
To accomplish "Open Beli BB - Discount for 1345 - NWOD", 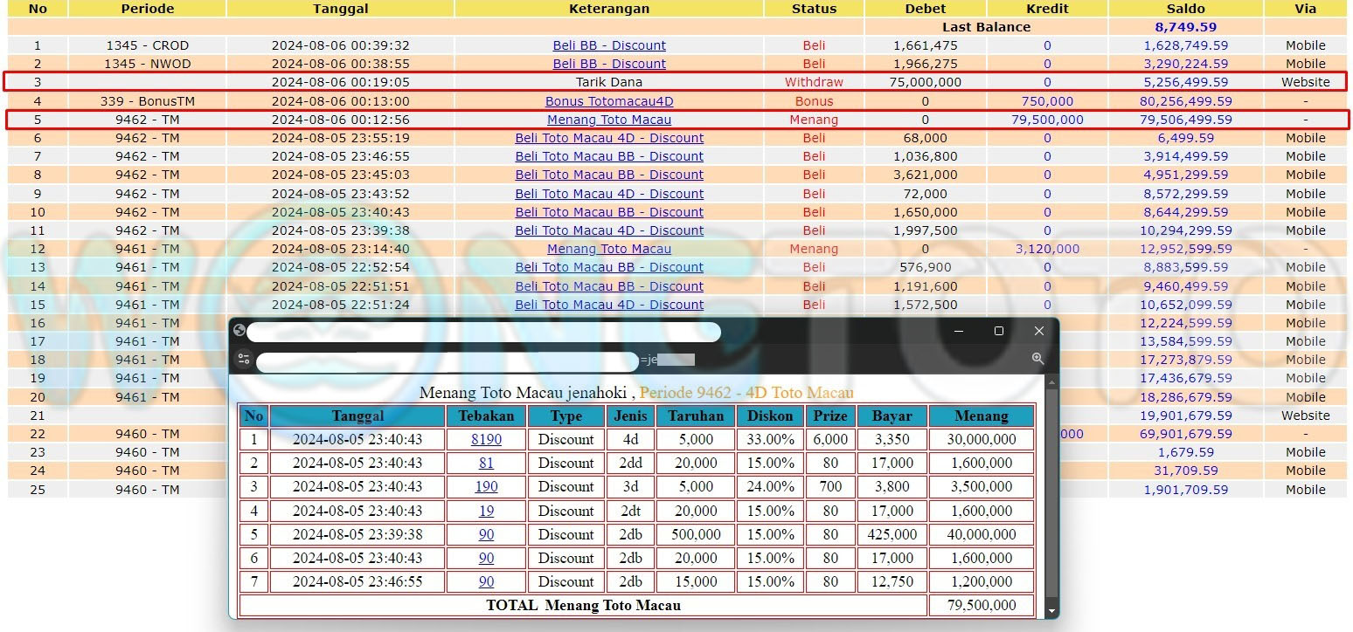I will point(609,64).
